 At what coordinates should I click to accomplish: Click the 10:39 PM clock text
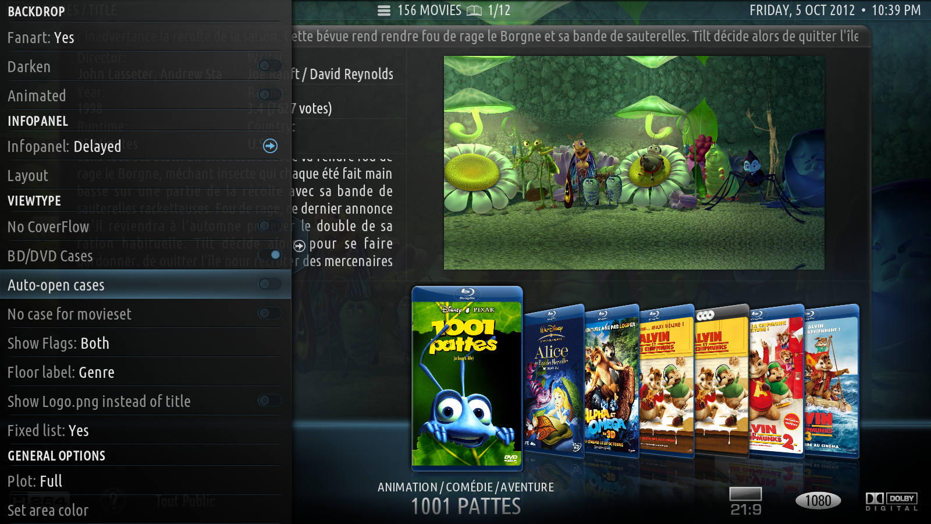click(x=896, y=10)
